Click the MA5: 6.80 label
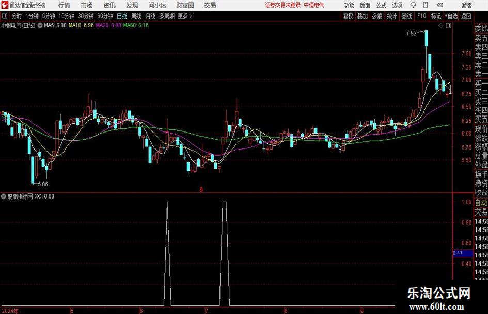The image size is (488, 314). [x=55, y=25]
